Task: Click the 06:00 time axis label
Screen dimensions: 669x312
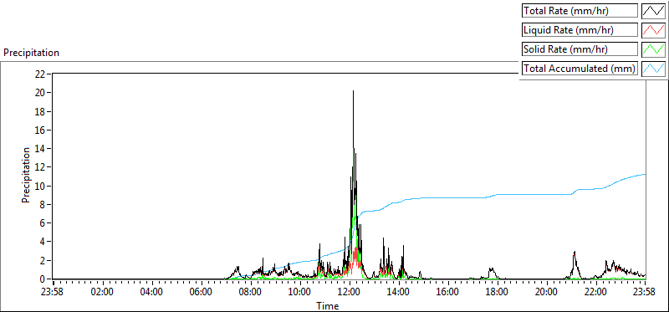Action: [x=202, y=293]
